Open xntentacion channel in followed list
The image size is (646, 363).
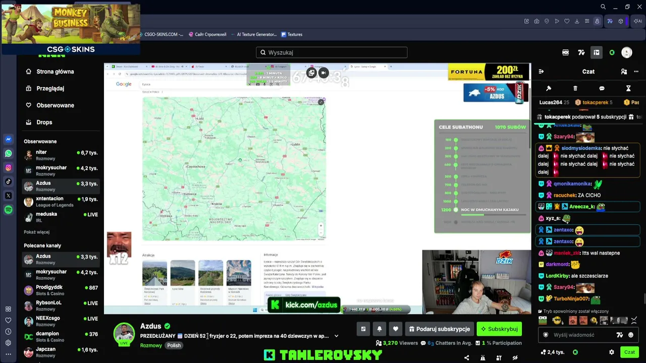61,202
